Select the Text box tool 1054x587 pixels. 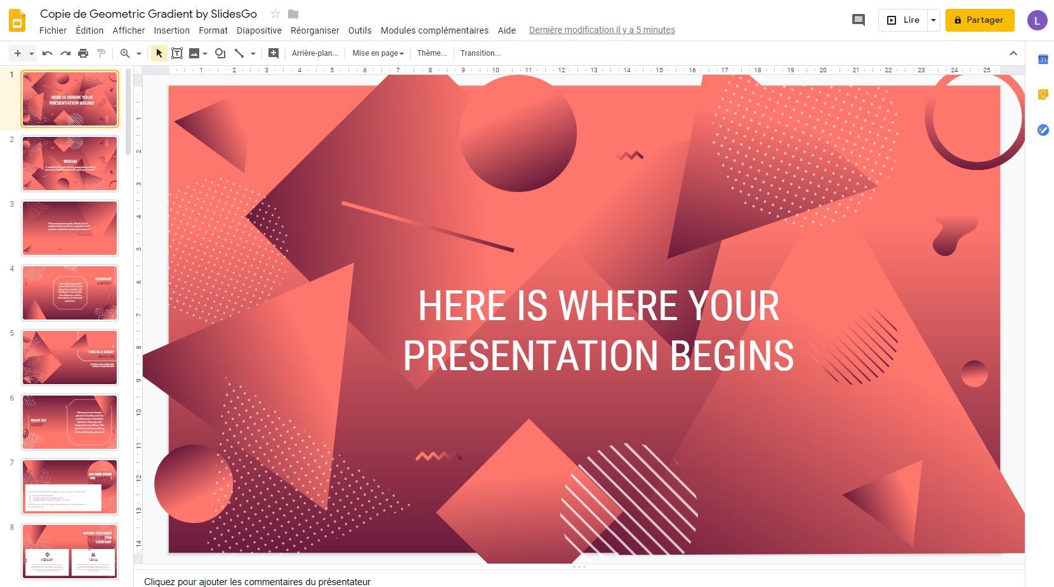click(x=177, y=53)
